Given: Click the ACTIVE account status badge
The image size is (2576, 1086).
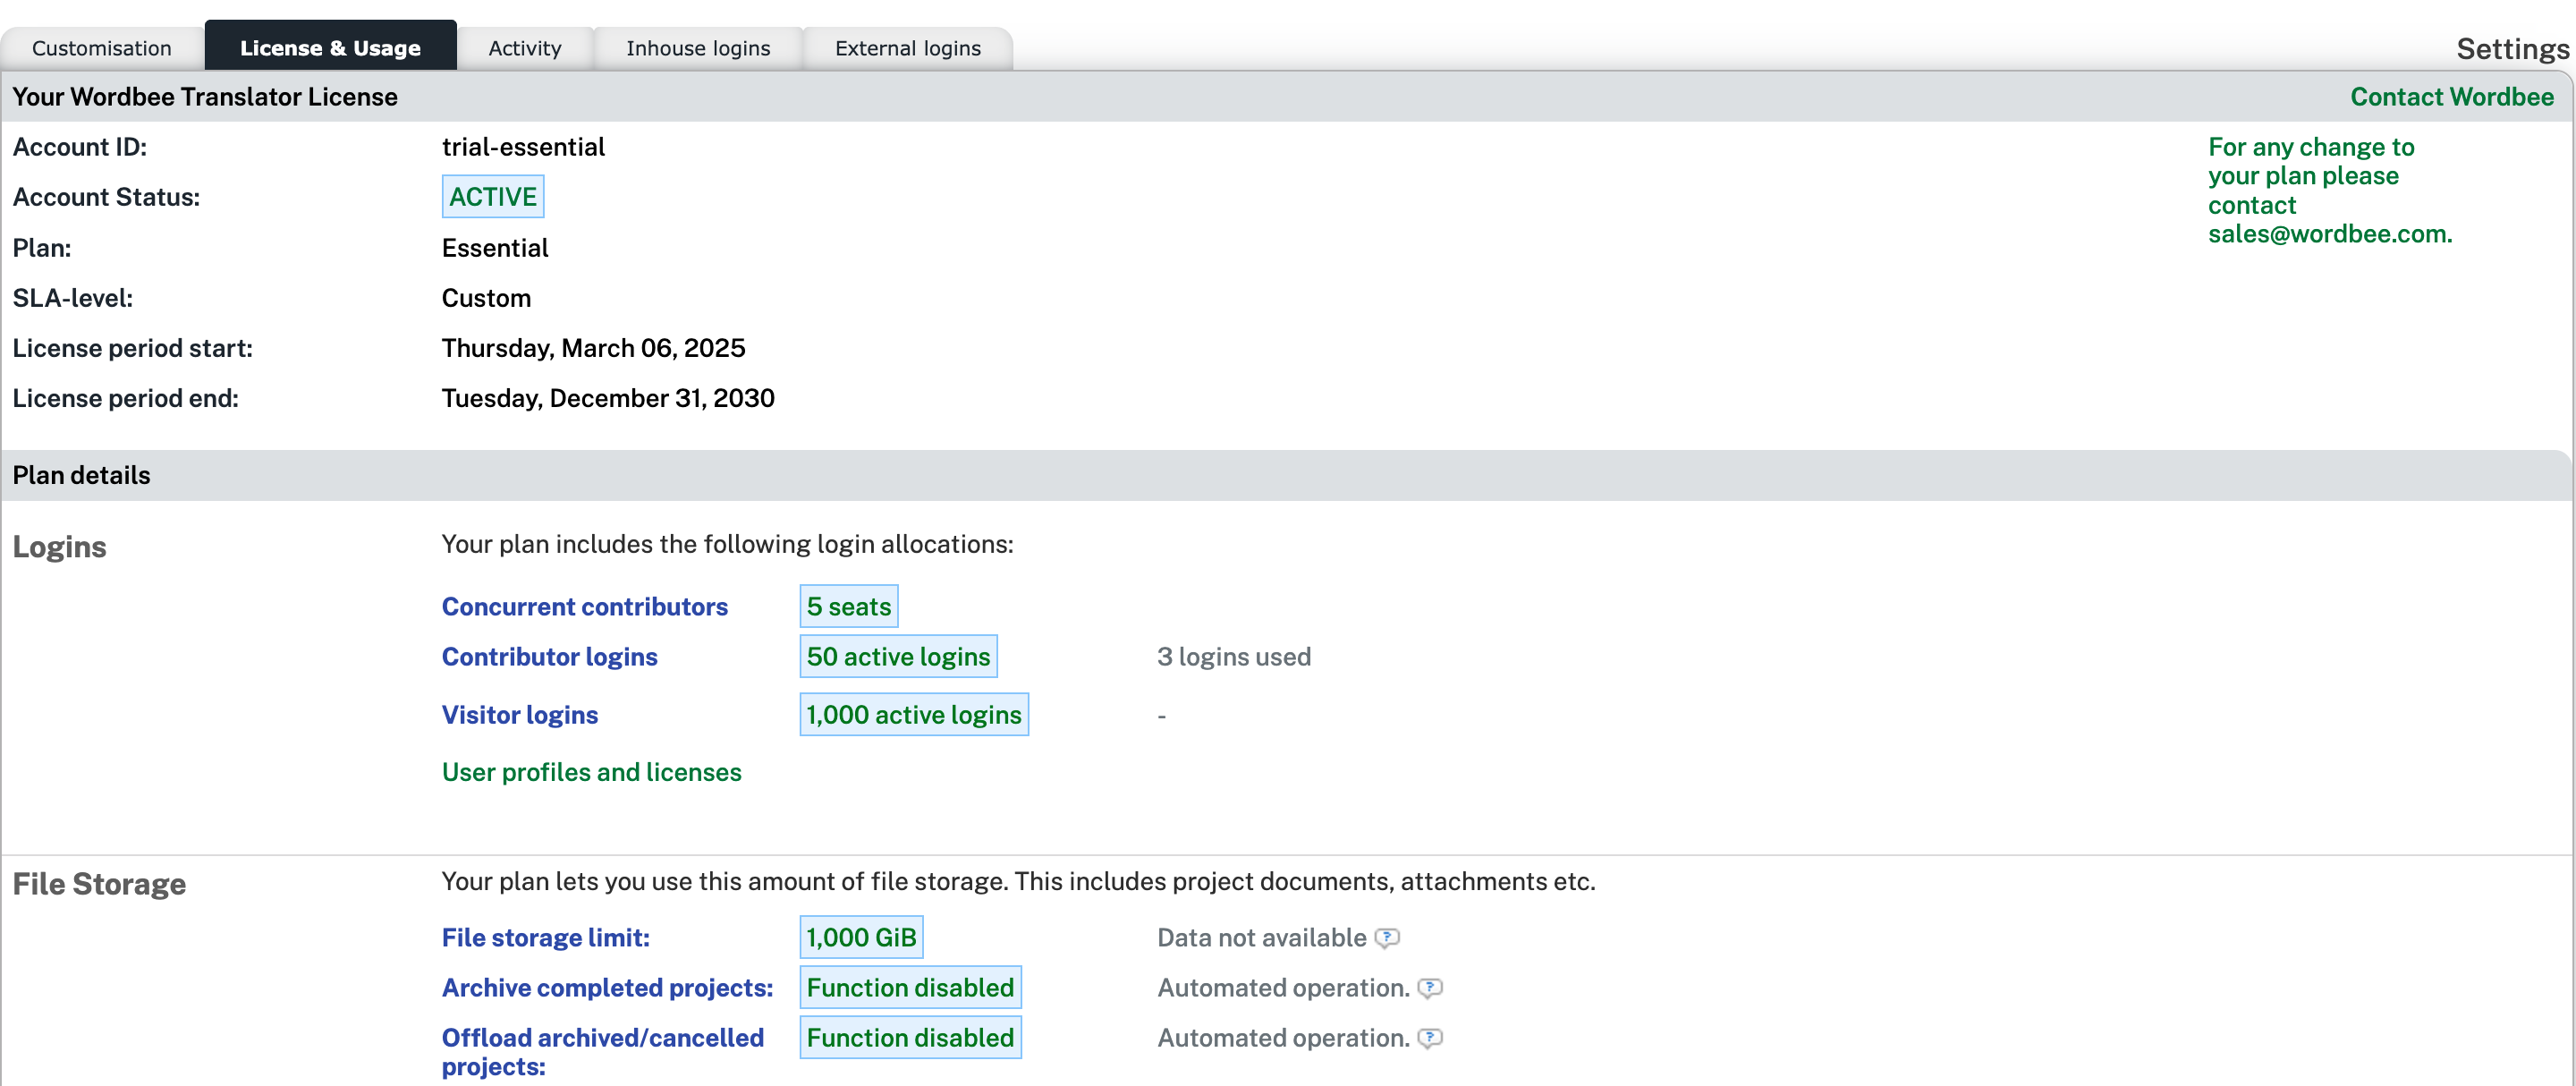Looking at the screenshot, I should point(492,197).
